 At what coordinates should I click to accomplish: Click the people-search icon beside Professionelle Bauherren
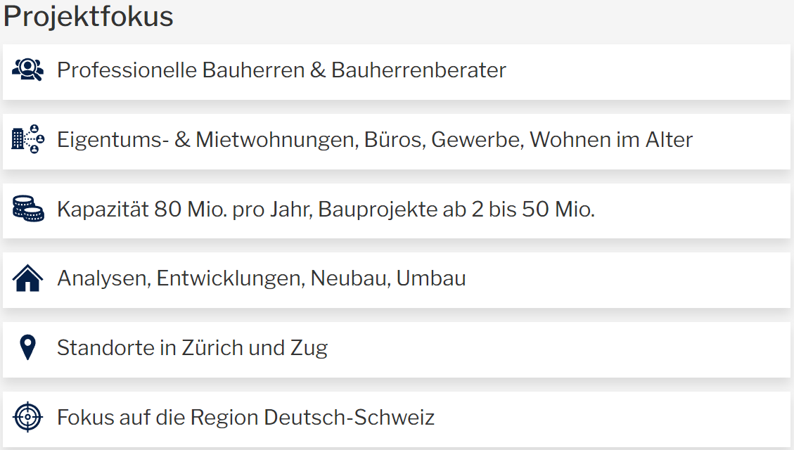[28, 70]
